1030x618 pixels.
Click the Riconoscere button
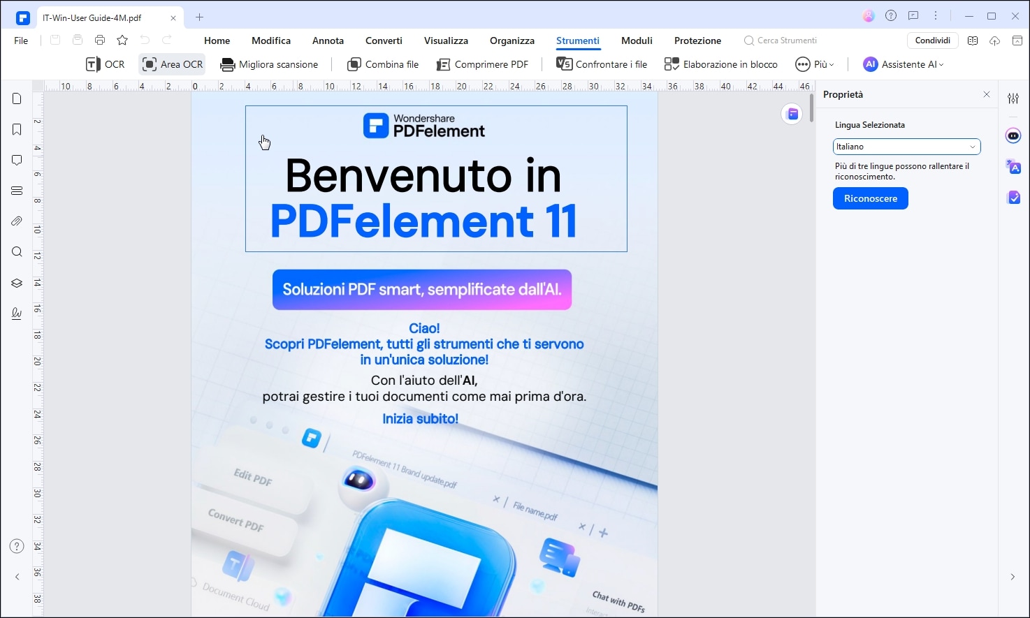870,198
